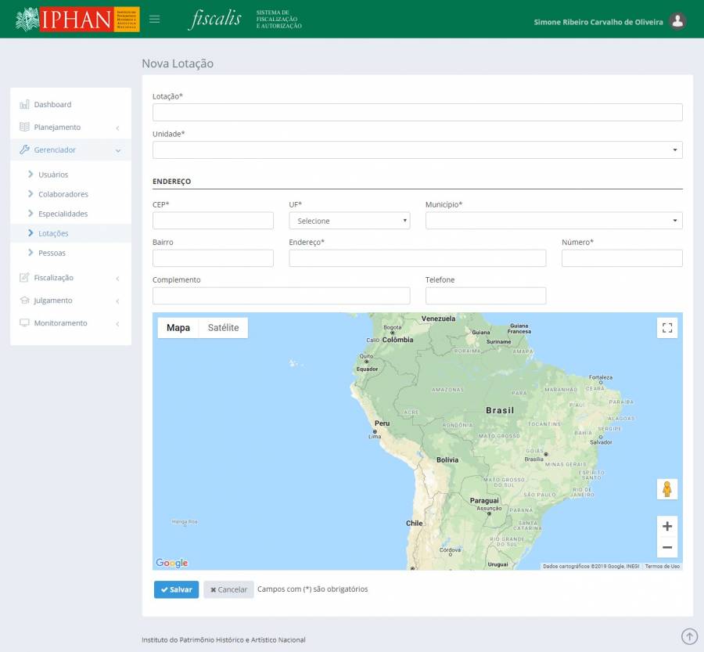The width and height of the screenshot is (704, 652).
Task: Switch map to Mapa view
Action: (178, 328)
